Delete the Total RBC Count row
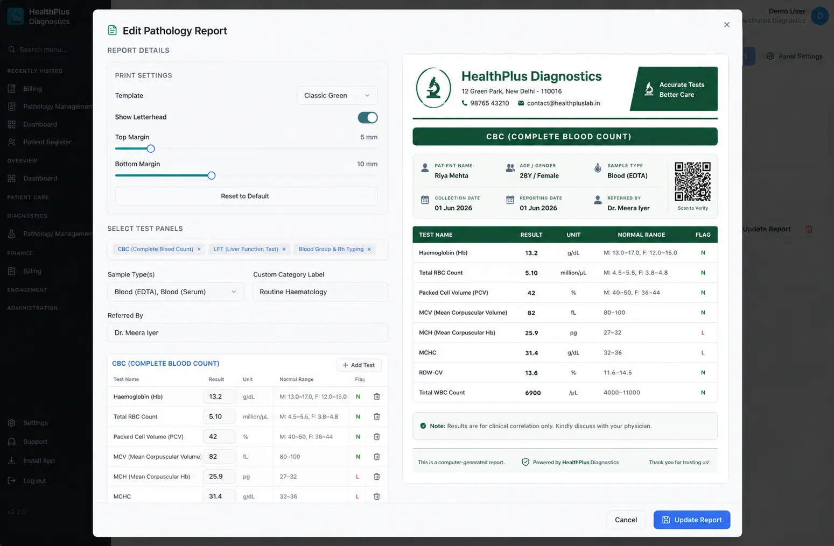This screenshot has height=546, width=834. pyautogui.click(x=377, y=416)
